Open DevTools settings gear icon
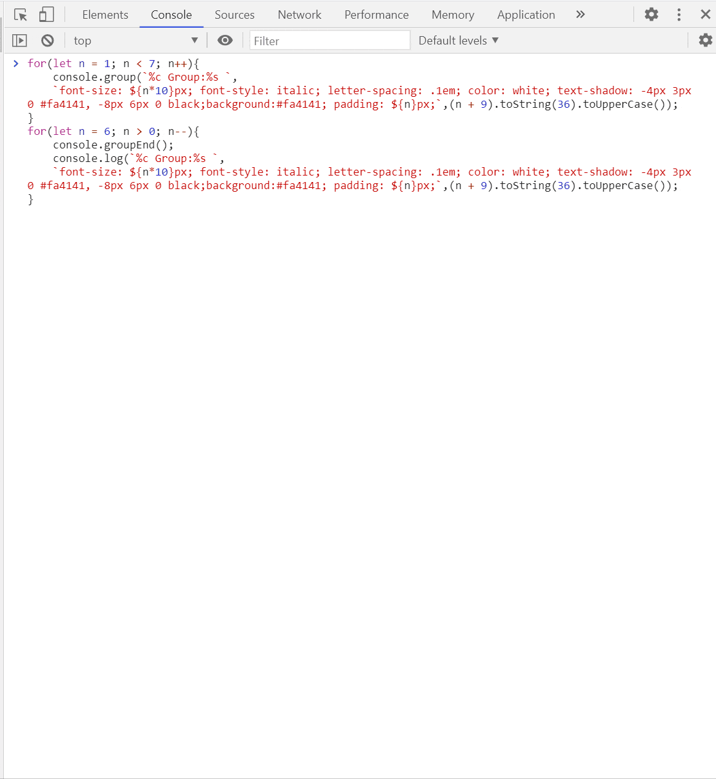Viewport: 716px width, 779px height. [x=651, y=14]
